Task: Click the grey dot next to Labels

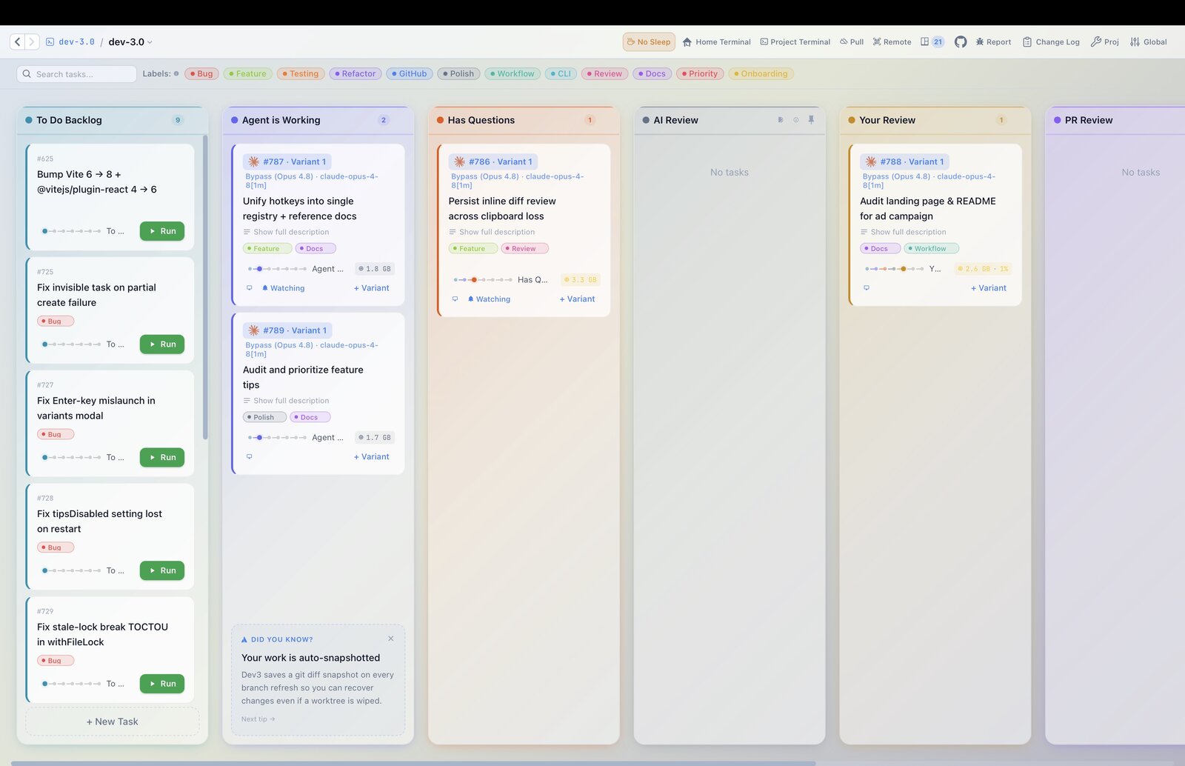Action: click(176, 74)
